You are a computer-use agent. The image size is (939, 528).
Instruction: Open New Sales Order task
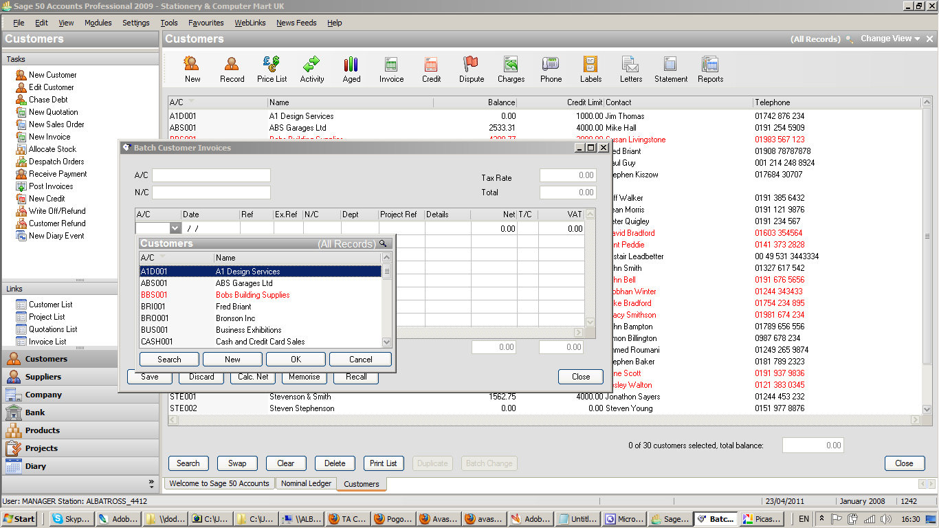tap(56, 124)
